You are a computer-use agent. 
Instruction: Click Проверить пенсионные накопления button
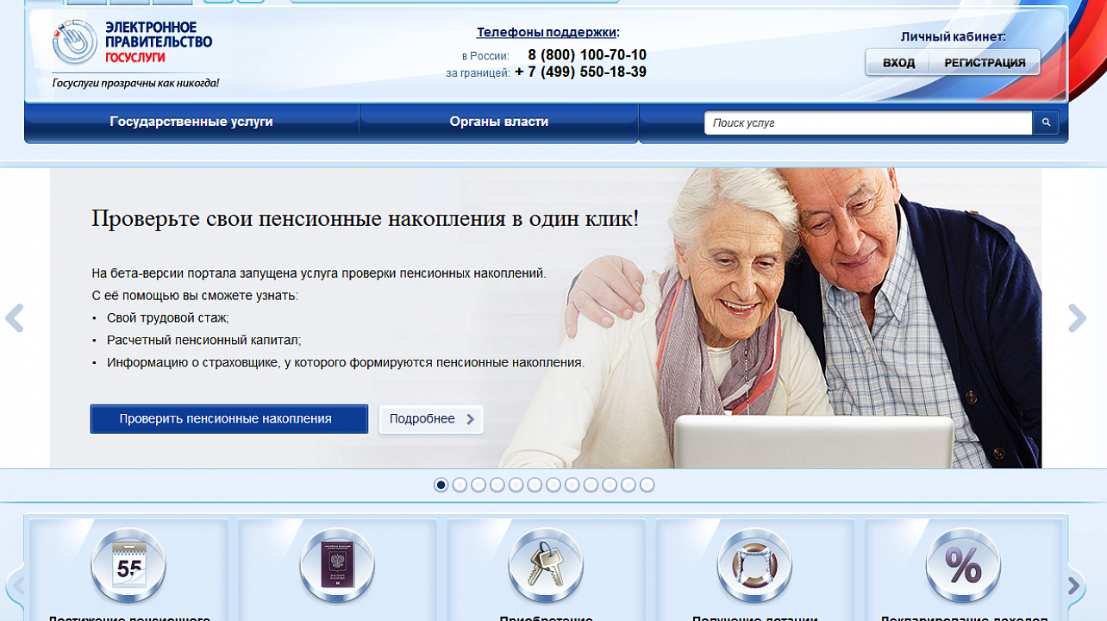coord(228,419)
